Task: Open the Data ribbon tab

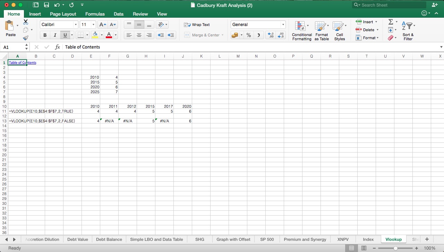Action: [x=118, y=14]
